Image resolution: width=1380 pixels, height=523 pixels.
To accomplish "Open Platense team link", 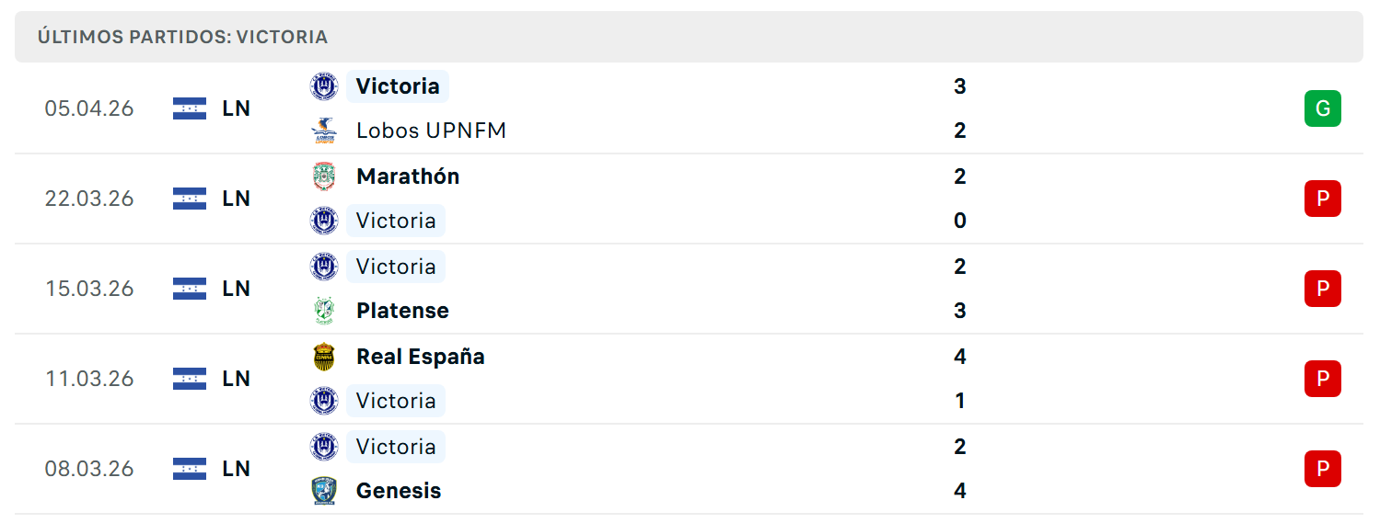I will coord(402,311).
